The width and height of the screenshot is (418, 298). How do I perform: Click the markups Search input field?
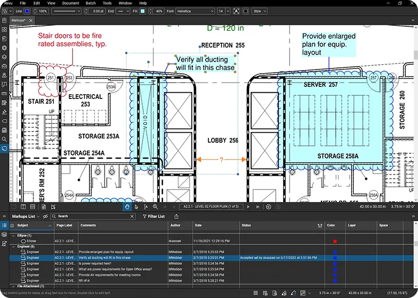[93, 216]
